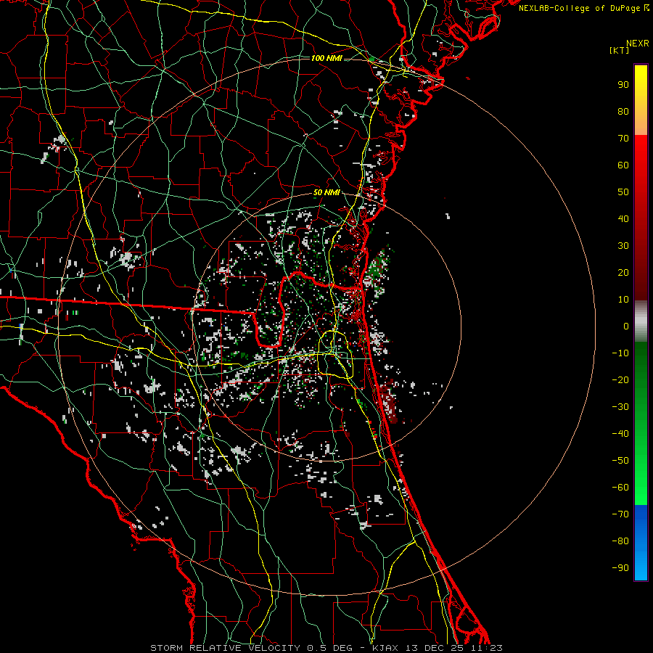Viewport: 653px width, 653px height.
Task: Select the 50 NMI range ring label
Action: pos(326,192)
